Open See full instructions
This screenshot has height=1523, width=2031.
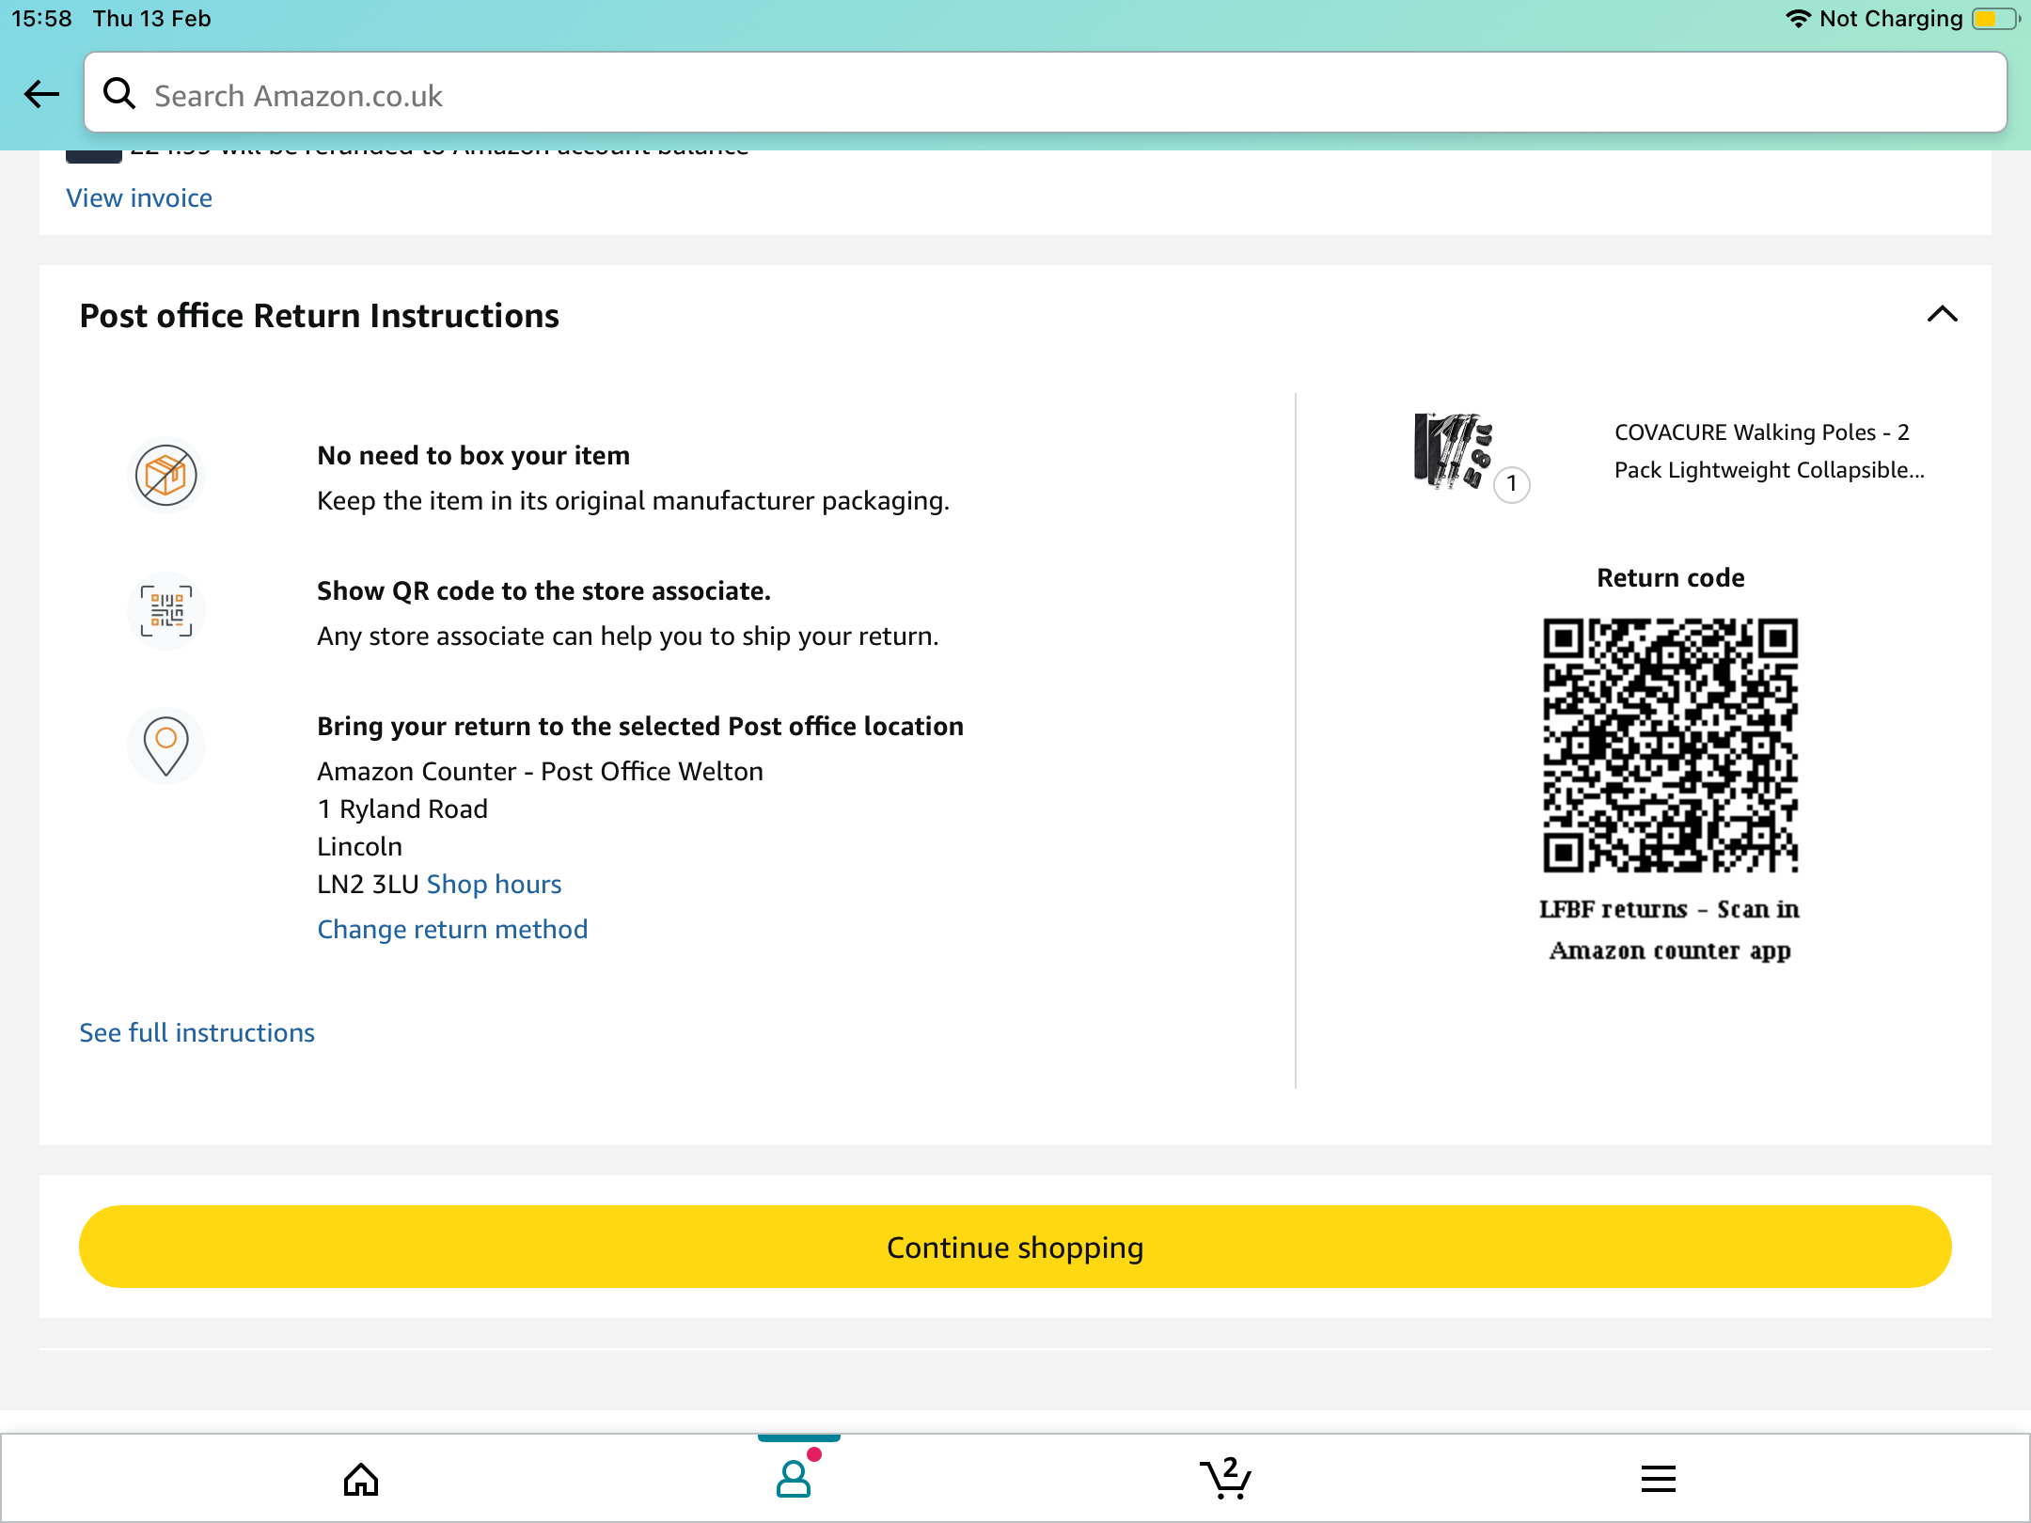pos(197,1032)
